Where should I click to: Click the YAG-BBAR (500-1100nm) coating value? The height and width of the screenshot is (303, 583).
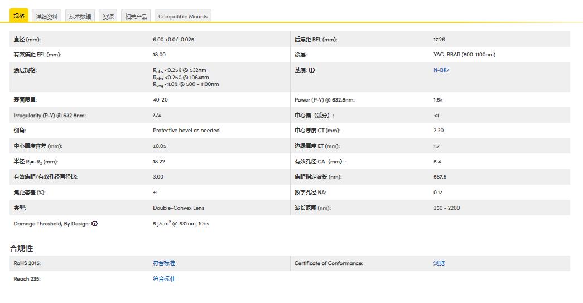pos(464,55)
